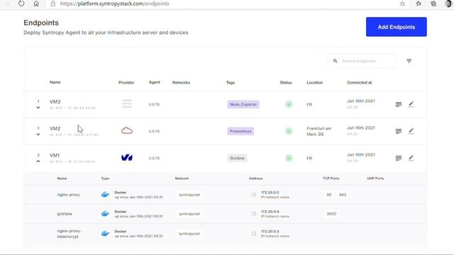Click the Status column header
This screenshot has height=255, width=454.
pos(286,82)
